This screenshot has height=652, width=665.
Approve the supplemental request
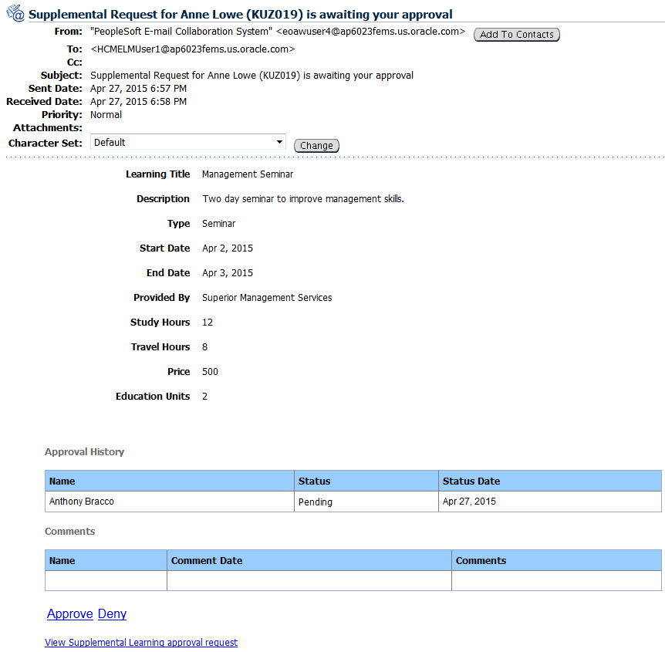(x=69, y=613)
